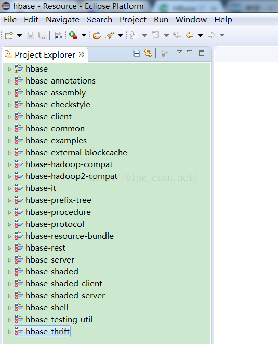Select the hbase-common project
278x344 pixels.
coord(55,129)
